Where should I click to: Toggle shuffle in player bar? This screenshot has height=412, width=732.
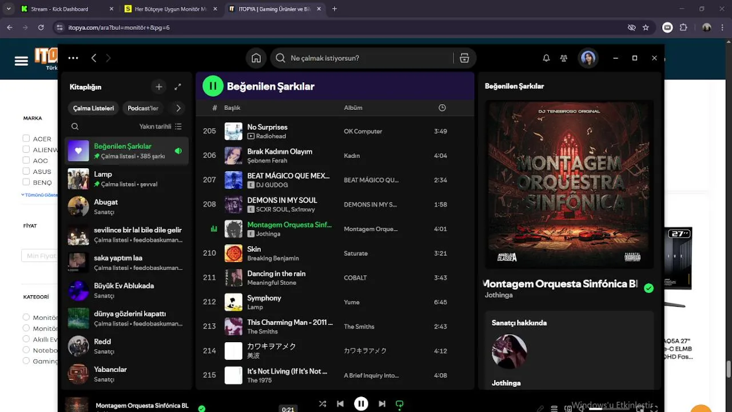(x=323, y=404)
